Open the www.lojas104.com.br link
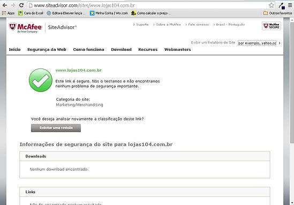Screen dimensions: 294x205 78,70
